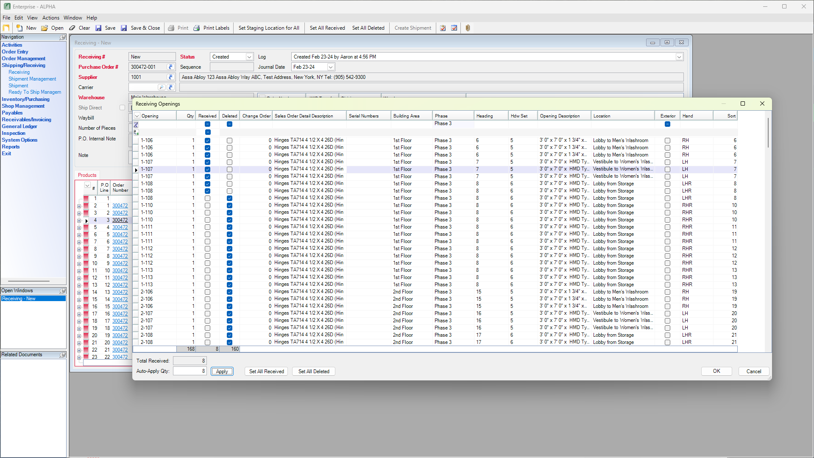Open the Actions menu

point(50,18)
